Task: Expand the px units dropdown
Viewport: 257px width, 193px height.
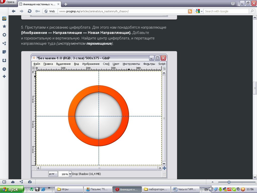Action: 53,174
